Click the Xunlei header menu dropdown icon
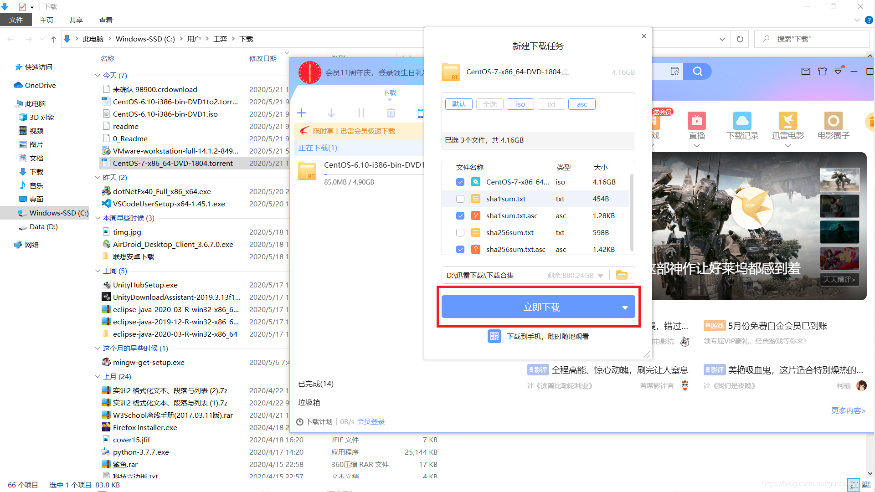Screen dimensions: 875x492 (x=839, y=72)
